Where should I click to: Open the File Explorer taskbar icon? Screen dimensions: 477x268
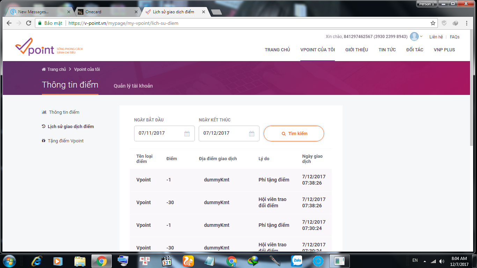click(x=80, y=261)
